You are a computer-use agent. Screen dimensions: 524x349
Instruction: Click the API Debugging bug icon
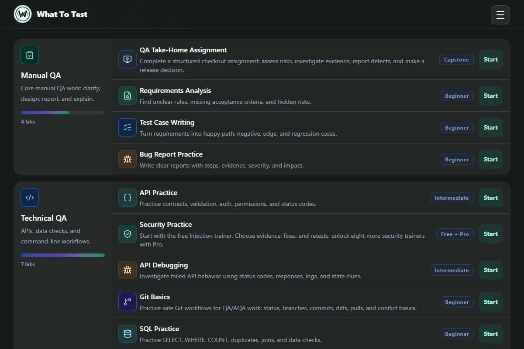128,270
